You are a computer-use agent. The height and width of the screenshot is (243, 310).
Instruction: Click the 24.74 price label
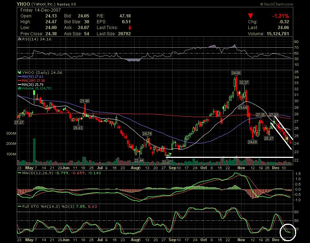pos(147,134)
